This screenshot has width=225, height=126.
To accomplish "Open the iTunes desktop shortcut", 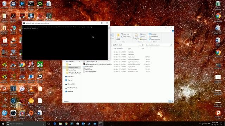I will click(22, 90).
